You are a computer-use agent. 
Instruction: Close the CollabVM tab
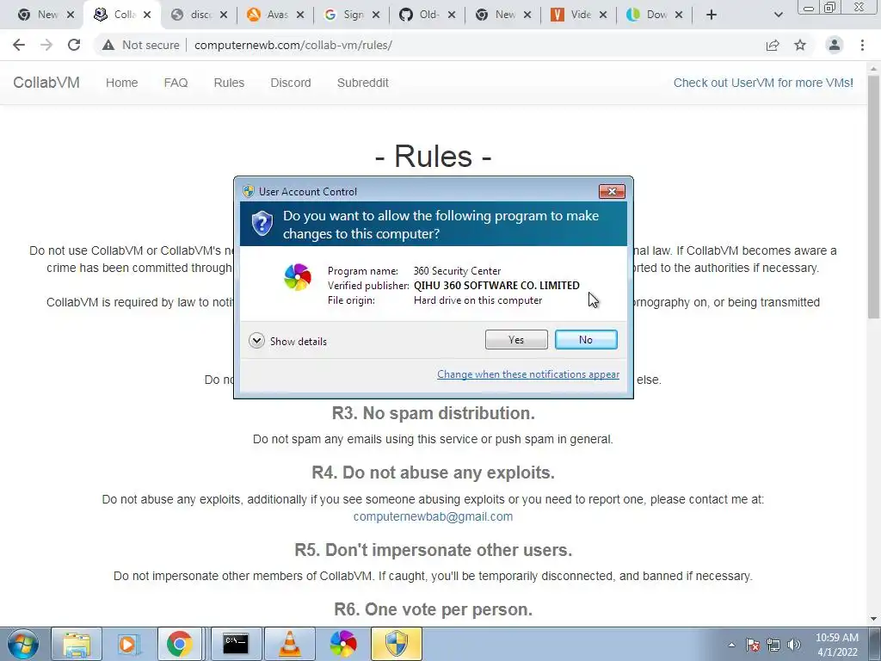pyautogui.click(x=147, y=15)
